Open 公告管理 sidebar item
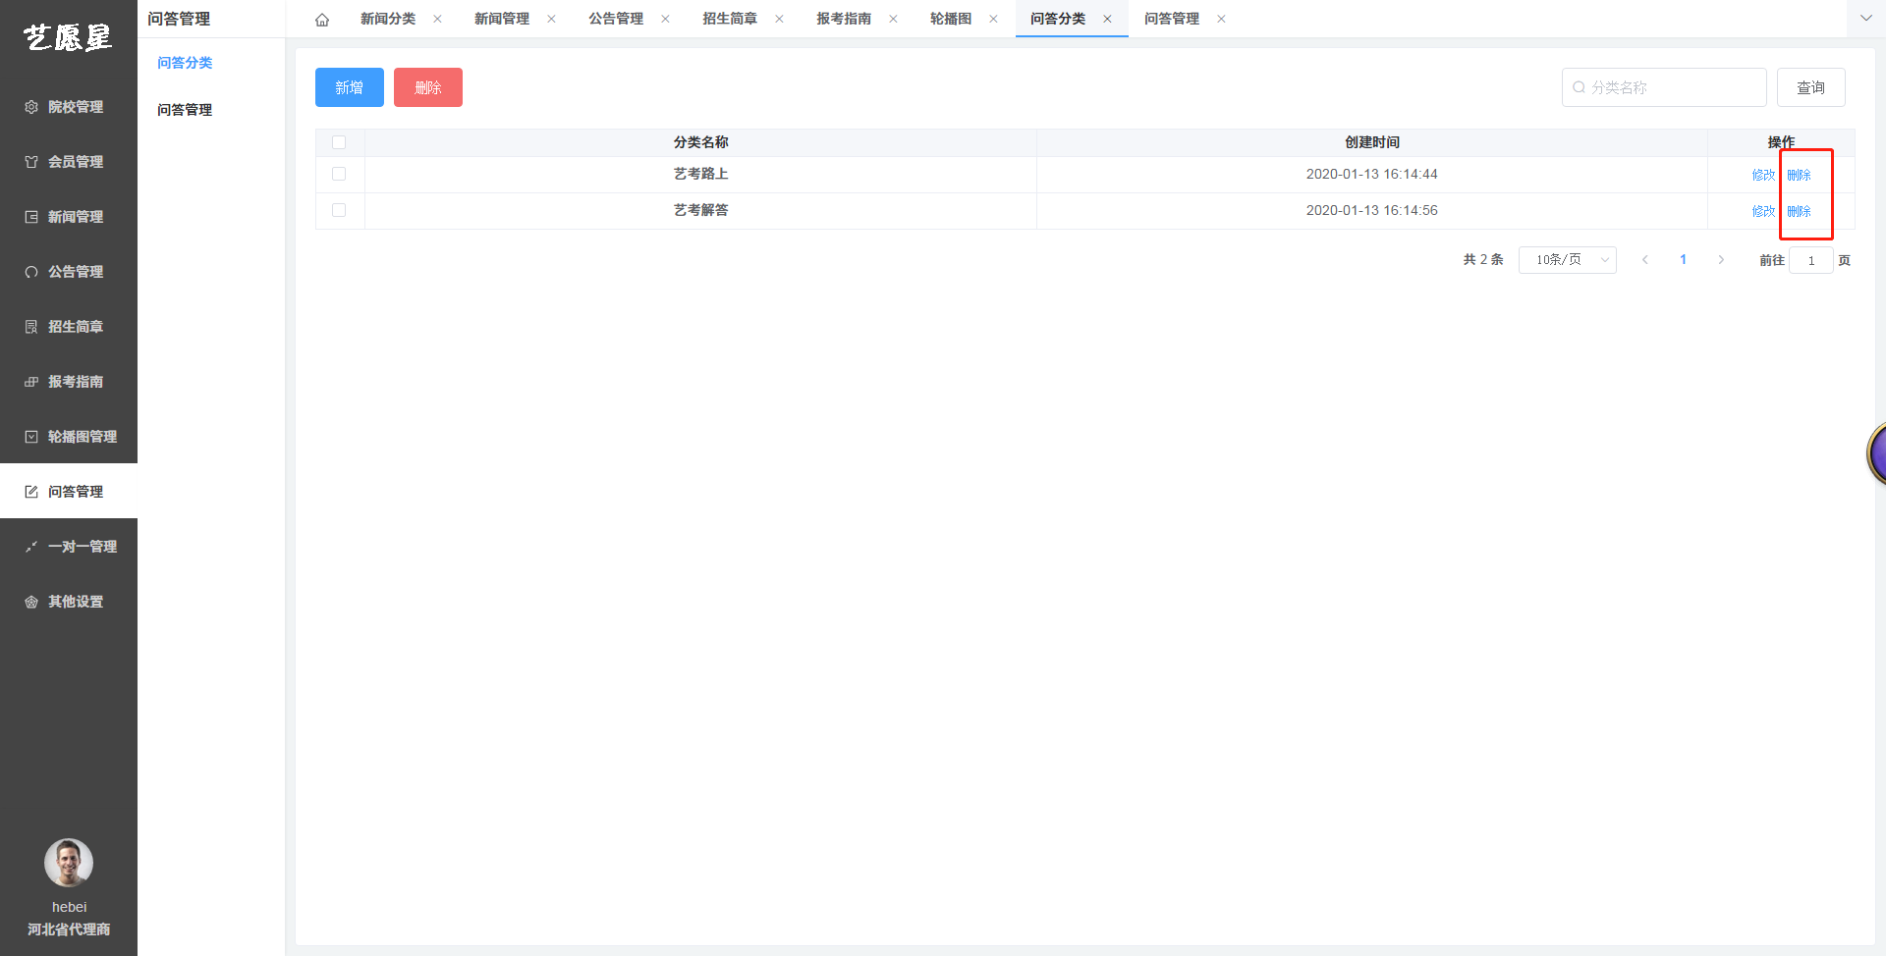 coord(69,272)
